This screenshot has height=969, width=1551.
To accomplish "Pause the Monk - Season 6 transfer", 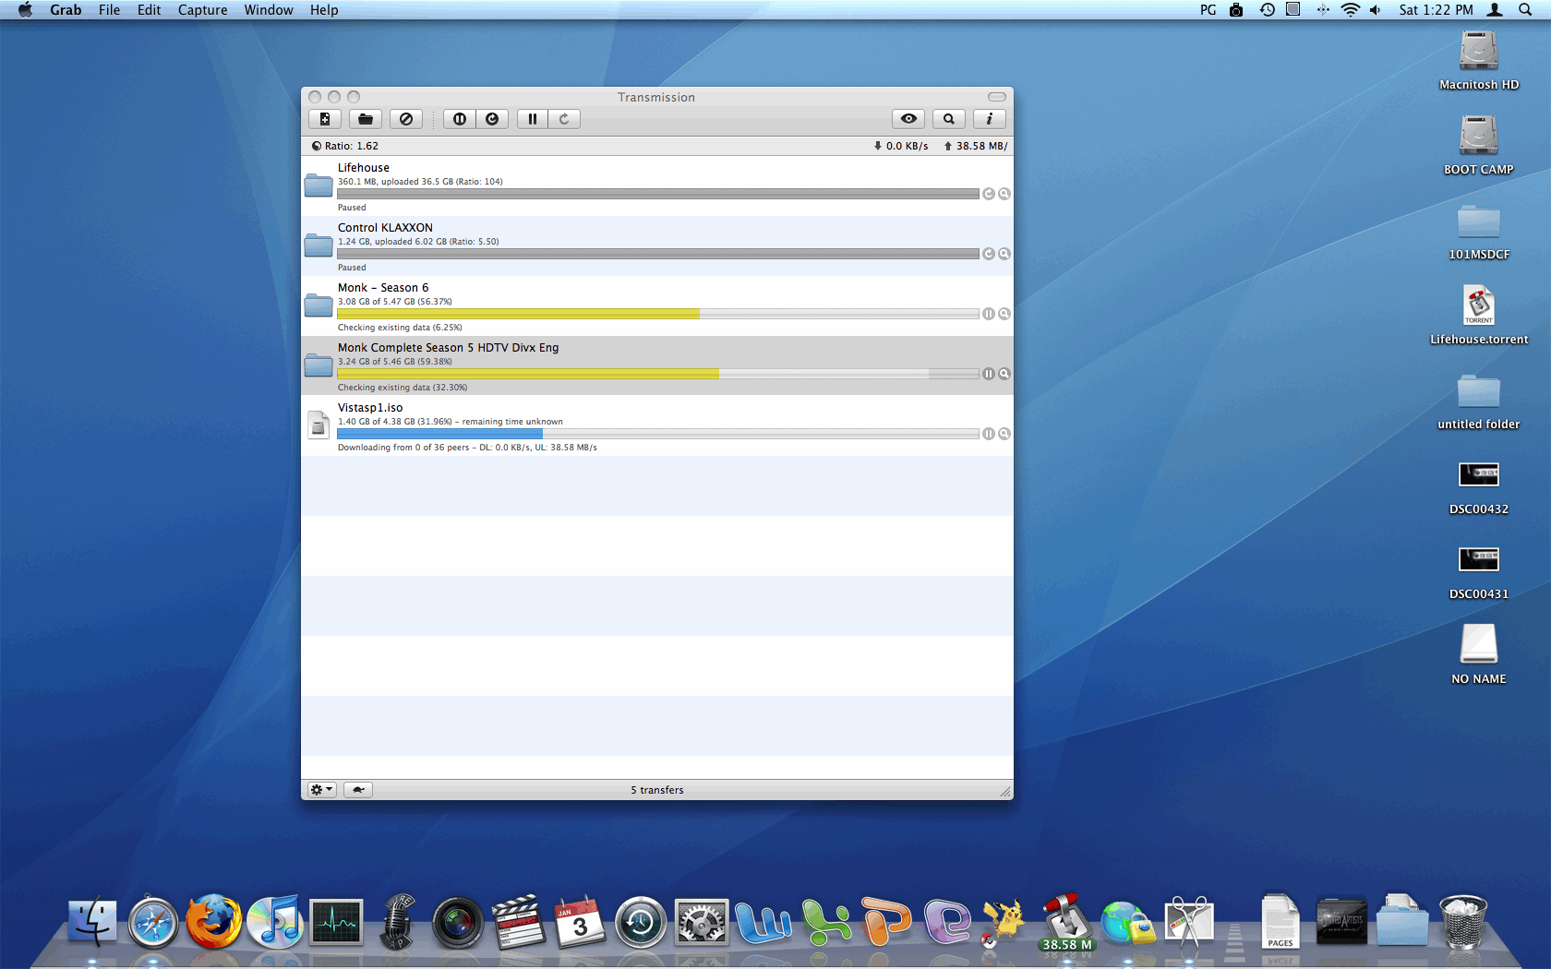I will [x=989, y=314].
